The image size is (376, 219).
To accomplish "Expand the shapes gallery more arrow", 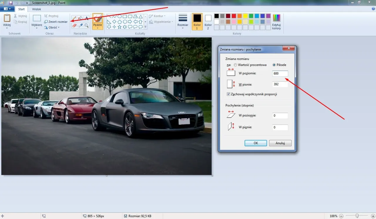I will pyautogui.click(x=145, y=27).
